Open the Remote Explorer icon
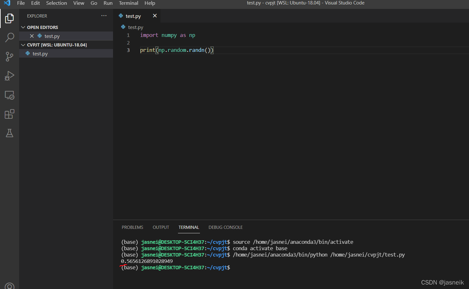The width and height of the screenshot is (469, 289). tap(10, 95)
